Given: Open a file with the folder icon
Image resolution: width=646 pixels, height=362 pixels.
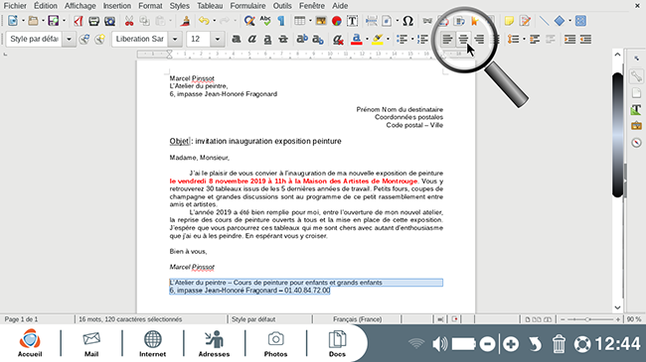Looking at the screenshot, I should coord(33,21).
